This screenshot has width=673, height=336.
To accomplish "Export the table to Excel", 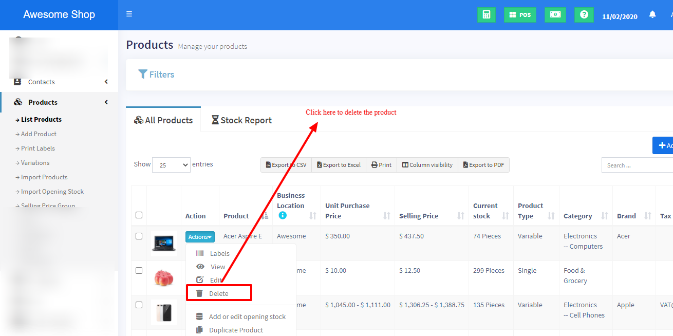I will tap(339, 165).
